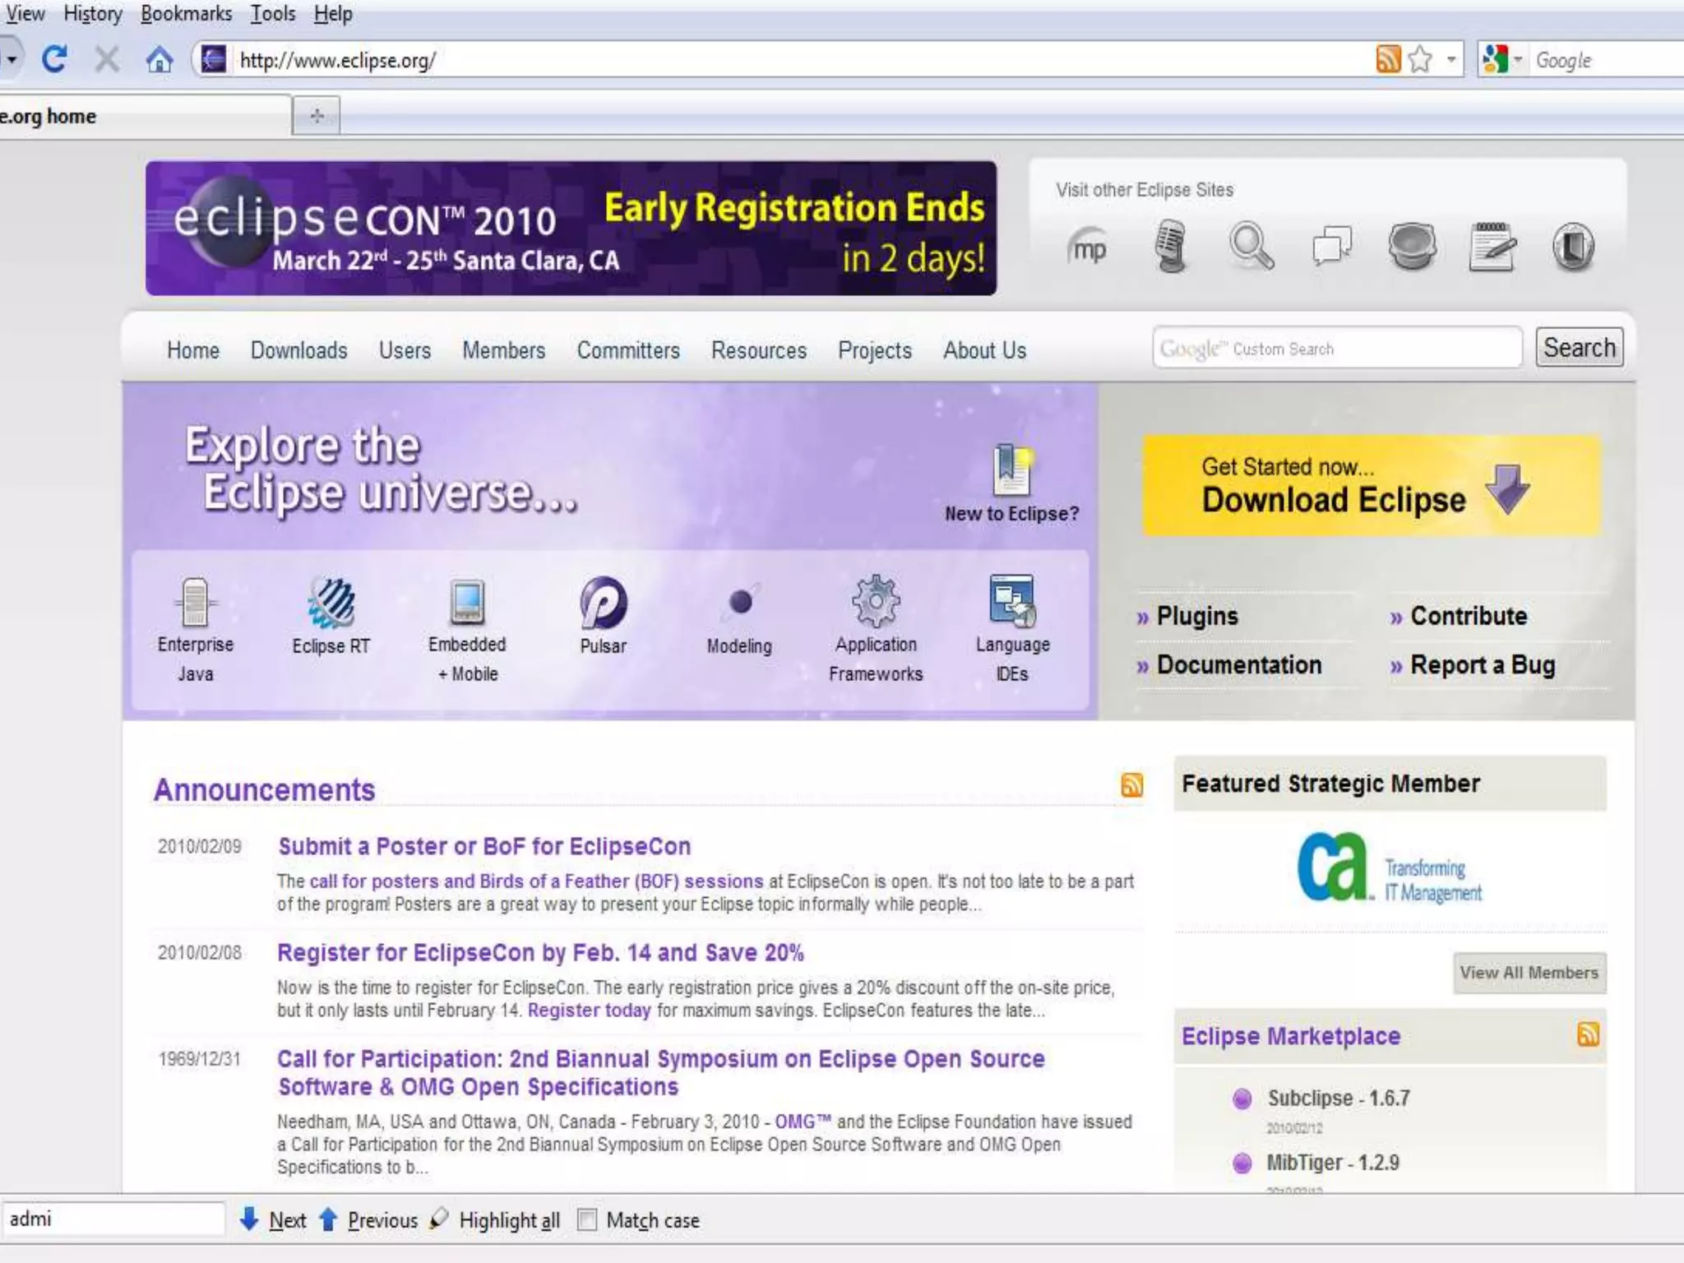Click the Download Eclipse yellow button
Image resolution: width=1684 pixels, height=1263 pixels.
pyautogui.click(x=1372, y=486)
